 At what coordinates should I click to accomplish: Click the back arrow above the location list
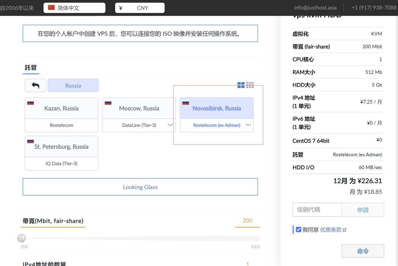pos(35,85)
